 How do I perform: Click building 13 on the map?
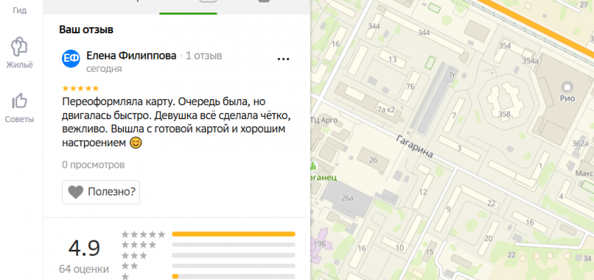click(x=392, y=60)
